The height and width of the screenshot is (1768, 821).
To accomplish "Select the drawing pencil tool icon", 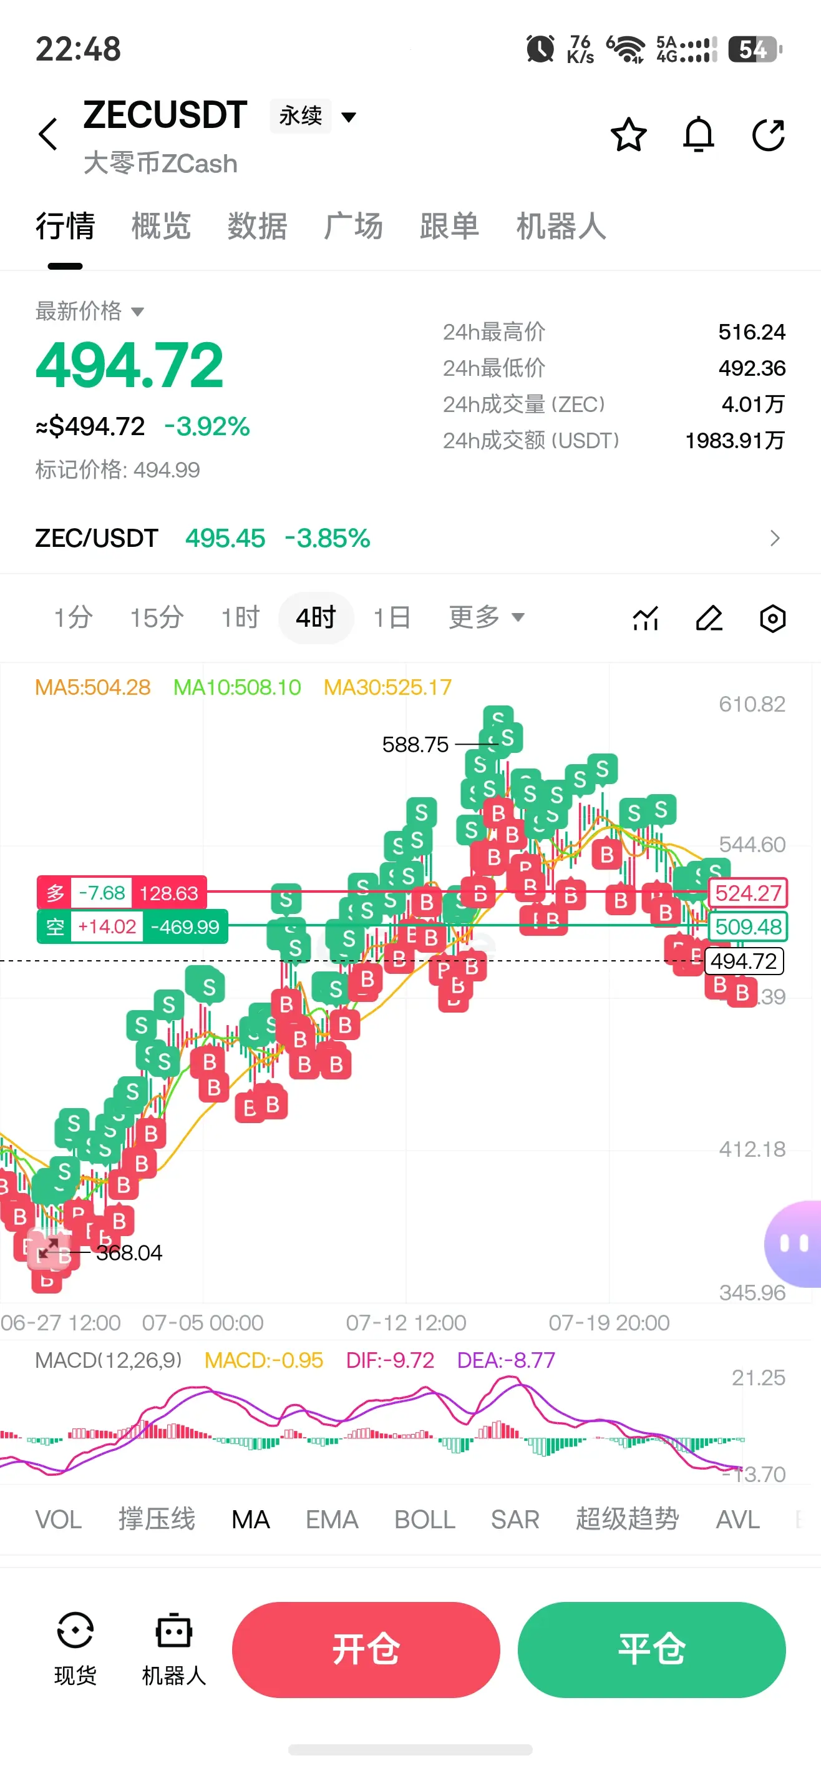I will pos(709,619).
